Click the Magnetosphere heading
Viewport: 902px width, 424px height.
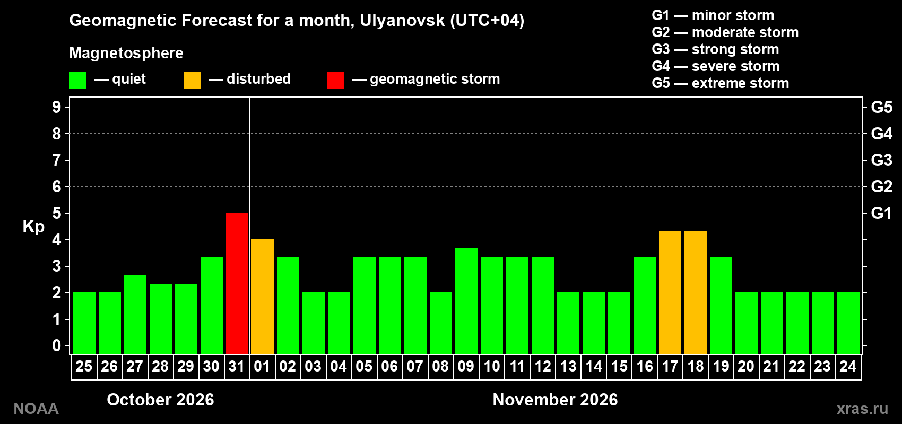pyautogui.click(x=126, y=53)
